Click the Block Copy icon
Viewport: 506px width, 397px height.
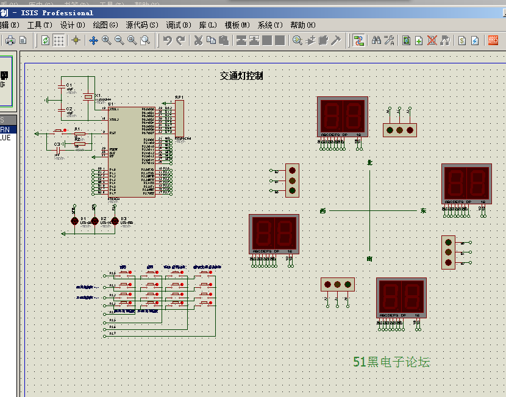tap(241, 40)
